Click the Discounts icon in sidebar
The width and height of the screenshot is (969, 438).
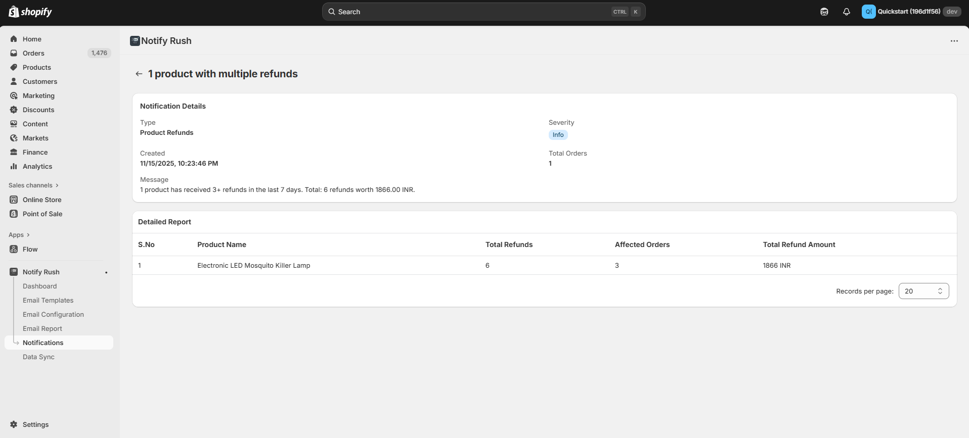point(14,110)
